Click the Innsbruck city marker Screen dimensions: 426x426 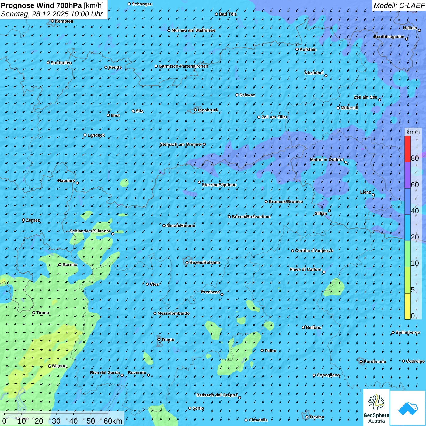pyautogui.click(x=196, y=110)
